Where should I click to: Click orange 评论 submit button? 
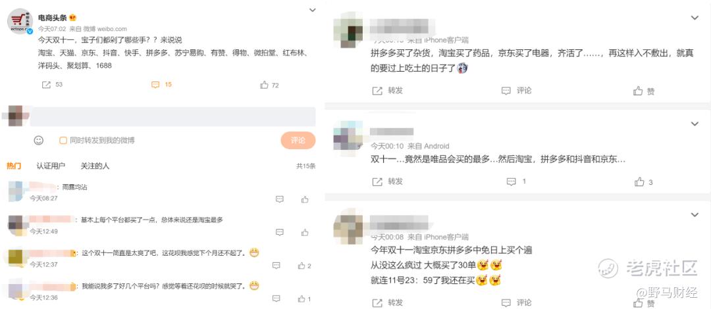click(298, 141)
